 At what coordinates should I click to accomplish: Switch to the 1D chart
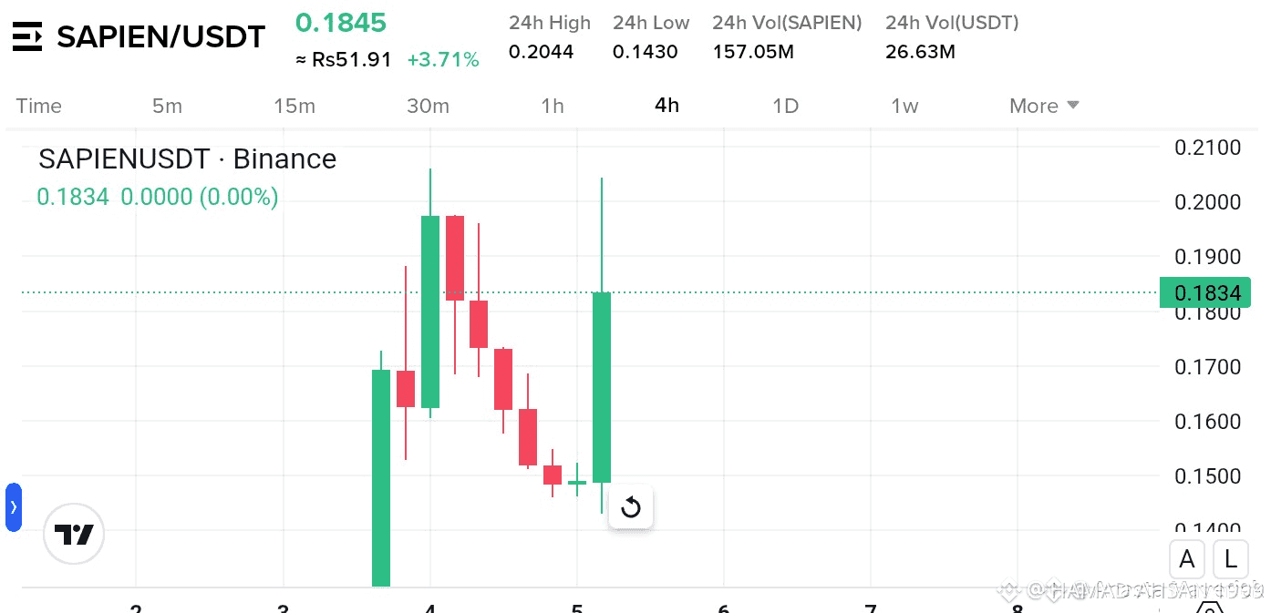pyautogui.click(x=785, y=106)
